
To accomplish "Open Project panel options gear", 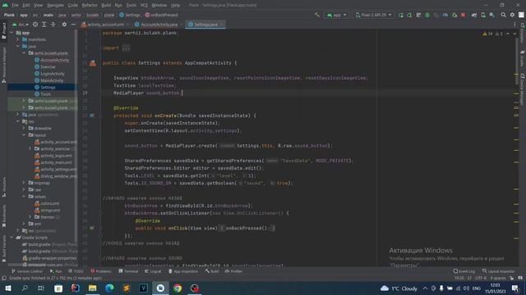I will coord(64,25).
